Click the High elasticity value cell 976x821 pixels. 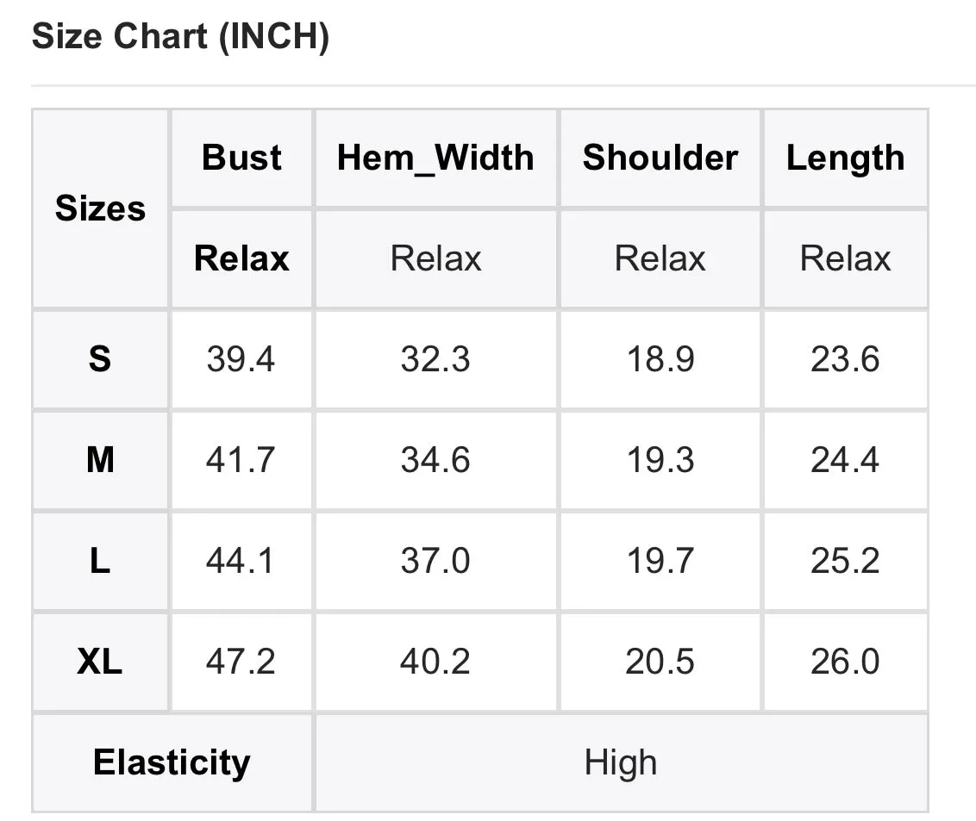[621, 762]
